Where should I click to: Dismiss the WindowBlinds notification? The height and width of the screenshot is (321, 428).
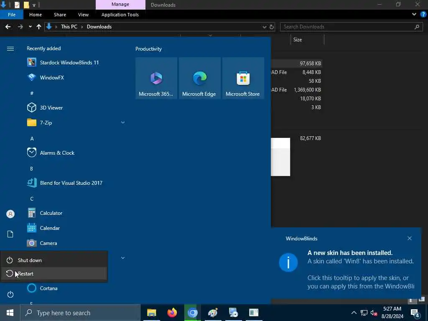[410, 238]
